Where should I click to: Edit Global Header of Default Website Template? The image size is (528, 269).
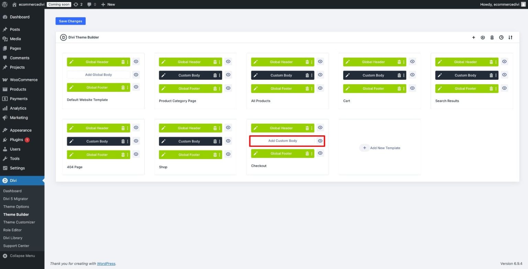coord(71,62)
